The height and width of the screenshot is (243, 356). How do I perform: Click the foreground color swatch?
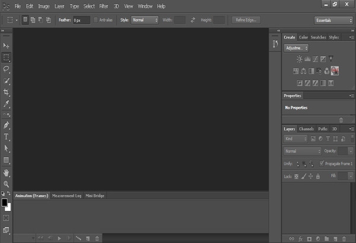5,203
